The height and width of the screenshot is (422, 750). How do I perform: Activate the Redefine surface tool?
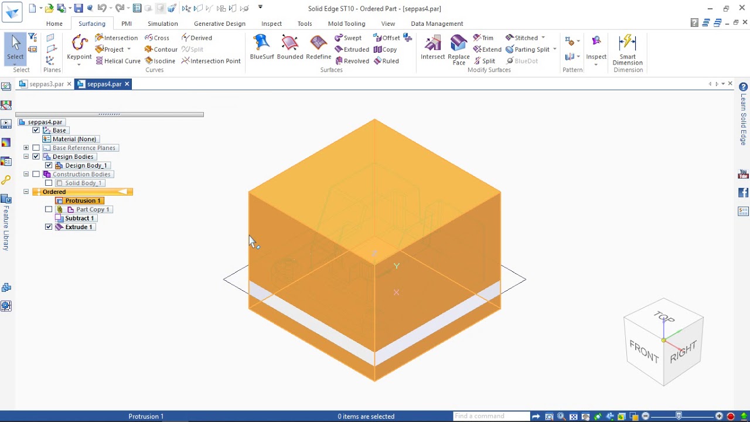tap(319, 47)
